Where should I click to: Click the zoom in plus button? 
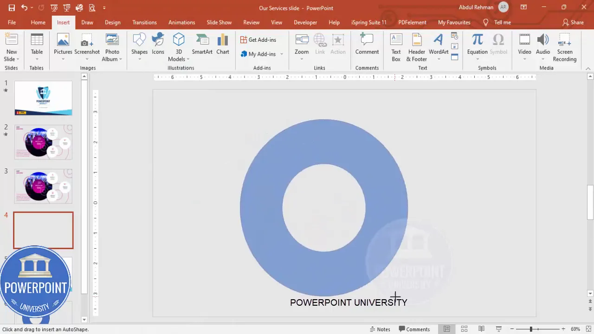pyautogui.click(x=563, y=329)
